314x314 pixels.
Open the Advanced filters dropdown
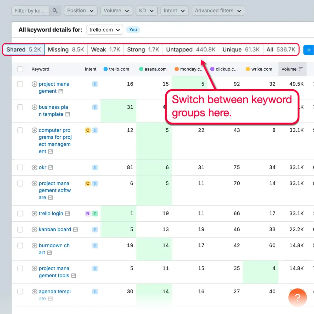218,11
